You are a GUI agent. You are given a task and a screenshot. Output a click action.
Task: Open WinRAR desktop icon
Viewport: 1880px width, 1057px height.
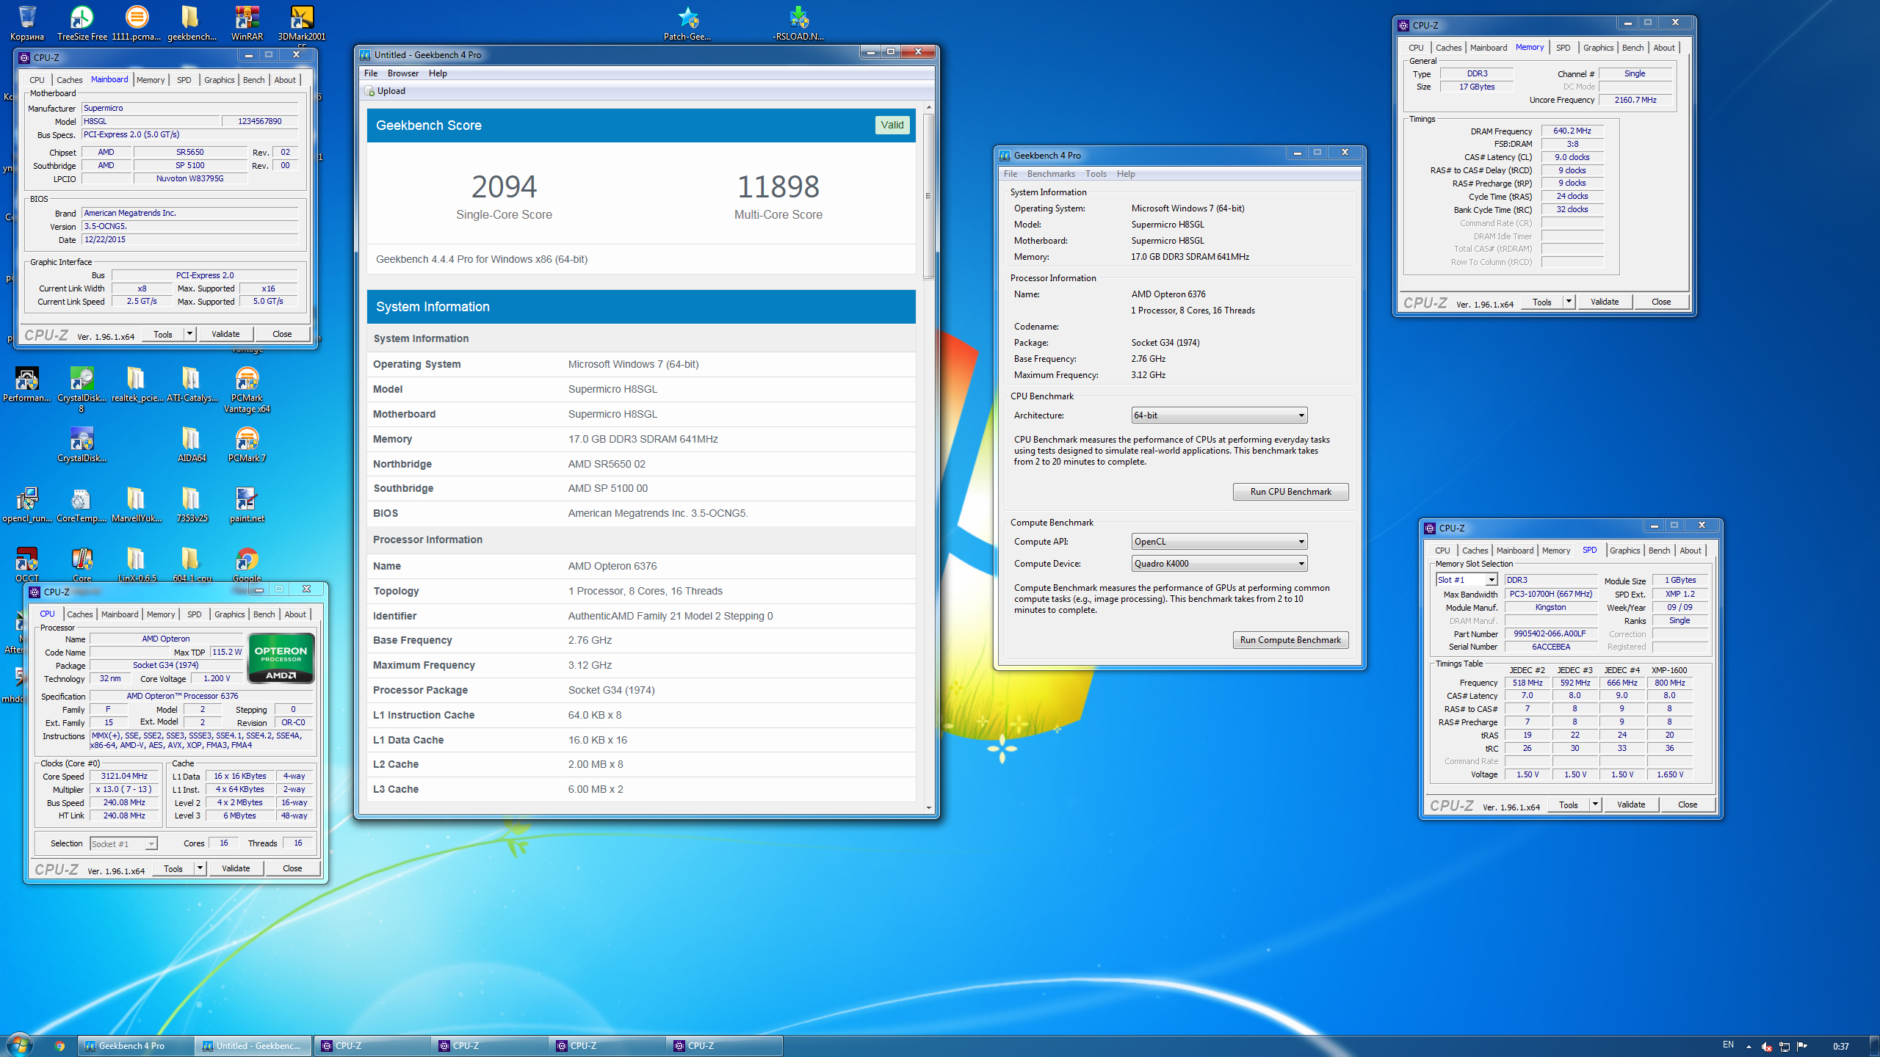tap(247, 22)
